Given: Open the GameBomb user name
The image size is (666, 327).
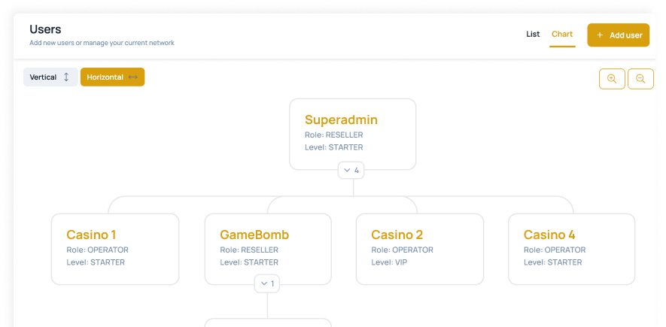Looking at the screenshot, I should point(254,235).
